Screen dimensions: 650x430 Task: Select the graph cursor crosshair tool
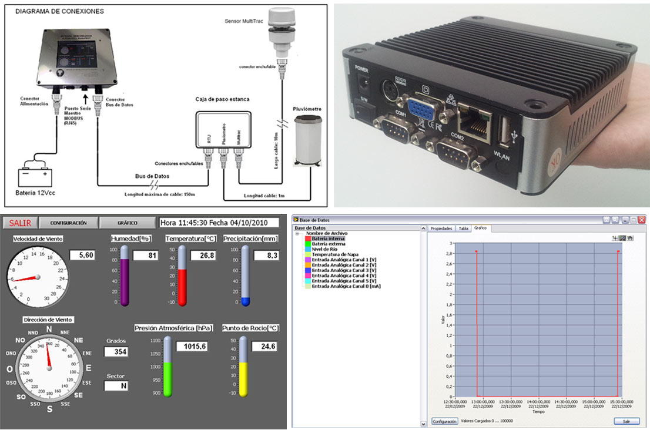point(615,238)
